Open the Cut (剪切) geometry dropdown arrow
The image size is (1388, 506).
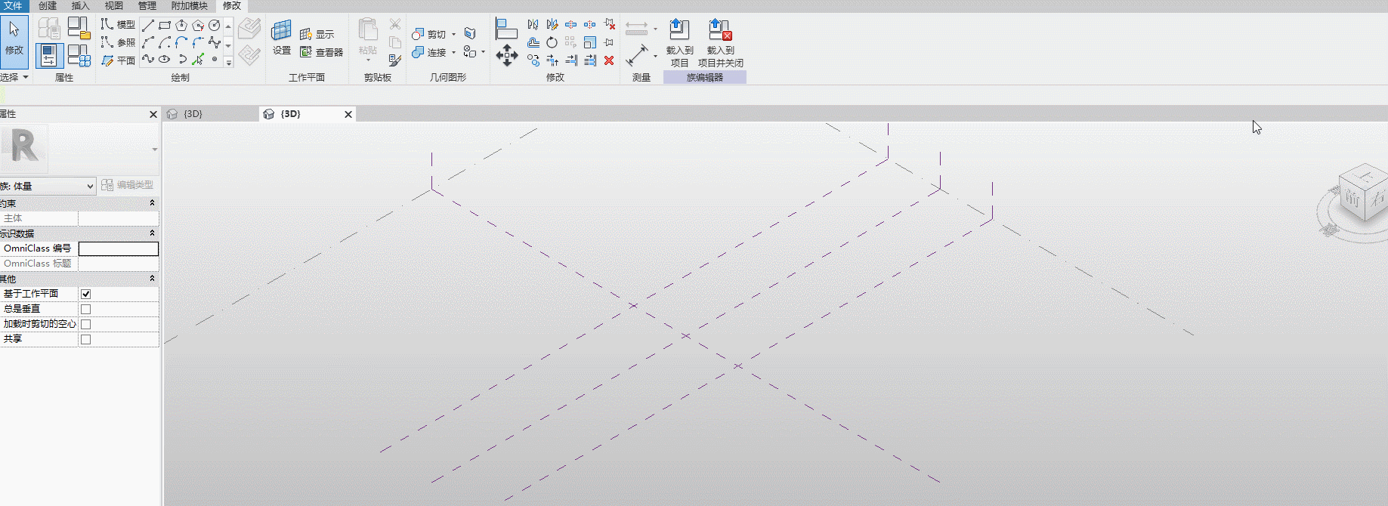point(453,34)
